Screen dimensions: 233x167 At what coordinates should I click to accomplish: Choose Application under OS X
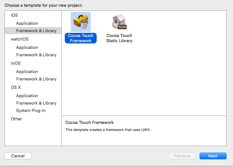pyautogui.click(x=27, y=96)
